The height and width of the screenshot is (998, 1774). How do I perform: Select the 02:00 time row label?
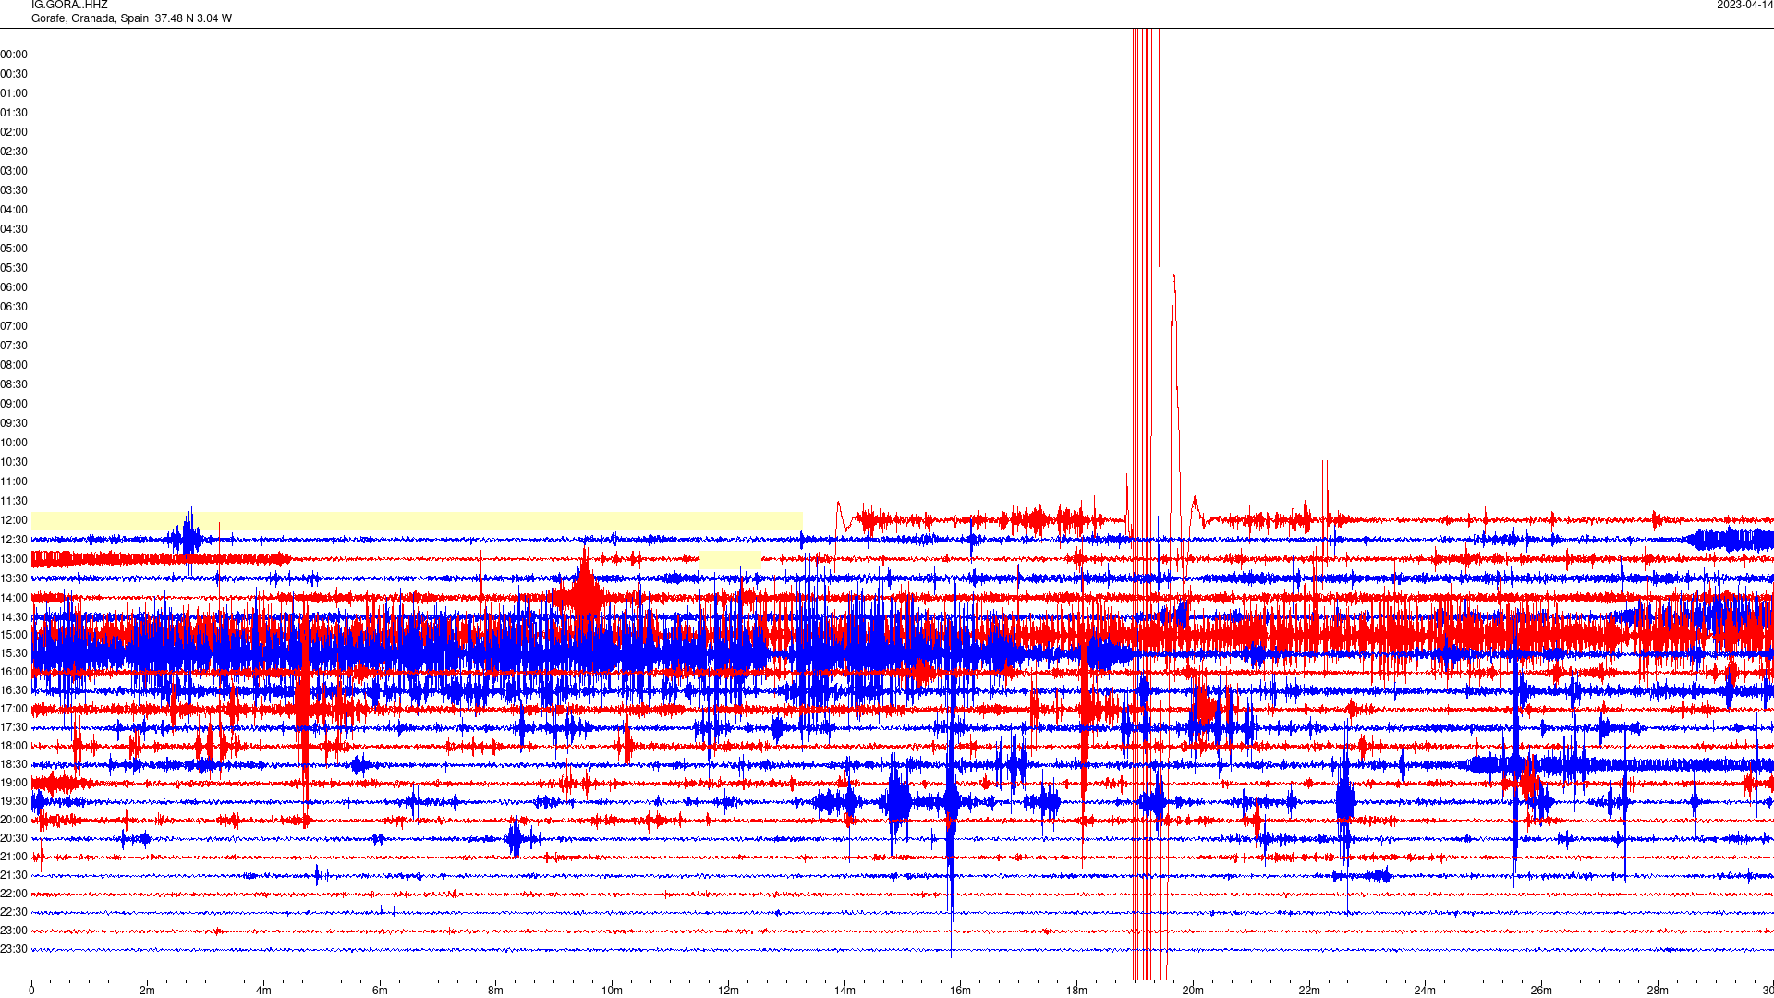pos(14,132)
